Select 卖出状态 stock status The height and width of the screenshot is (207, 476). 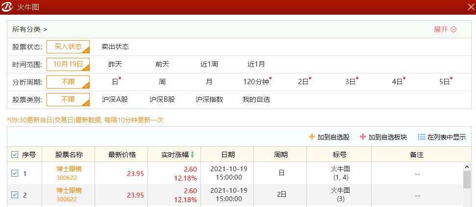(x=115, y=46)
